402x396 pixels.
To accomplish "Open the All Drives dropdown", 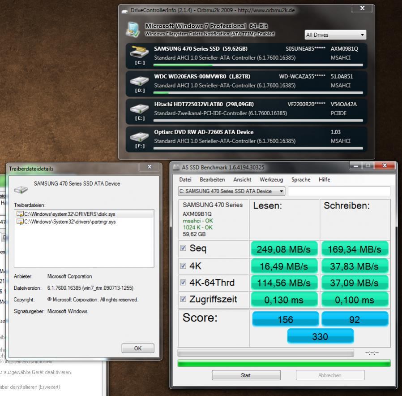I will point(335,35).
